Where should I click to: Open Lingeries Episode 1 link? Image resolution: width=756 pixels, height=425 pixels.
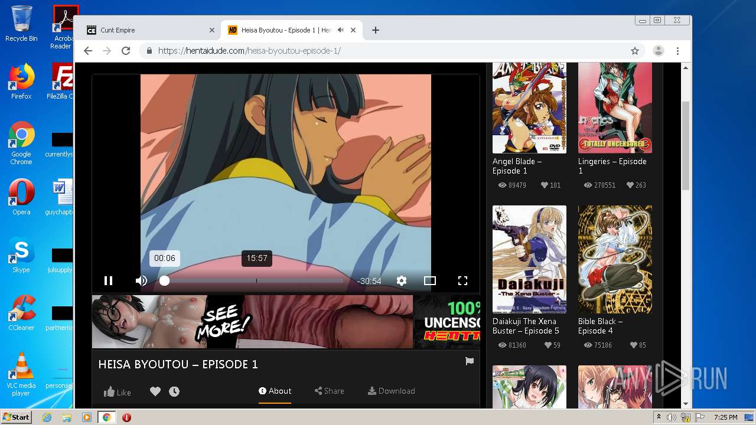point(612,166)
